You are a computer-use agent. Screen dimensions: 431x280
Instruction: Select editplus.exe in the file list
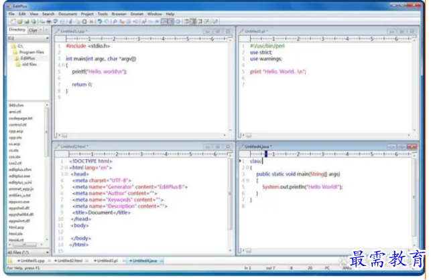click(19, 176)
